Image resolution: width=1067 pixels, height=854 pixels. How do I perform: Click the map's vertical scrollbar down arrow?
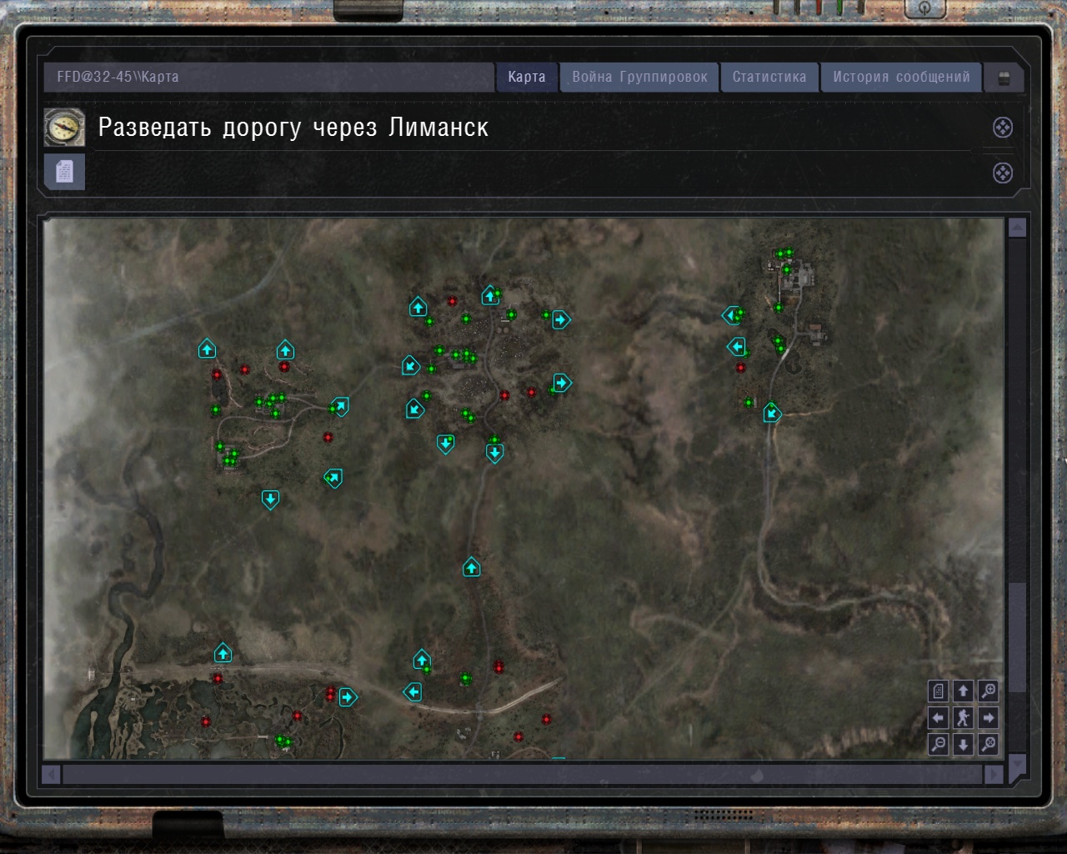pyautogui.click(x=1017, y=764)
